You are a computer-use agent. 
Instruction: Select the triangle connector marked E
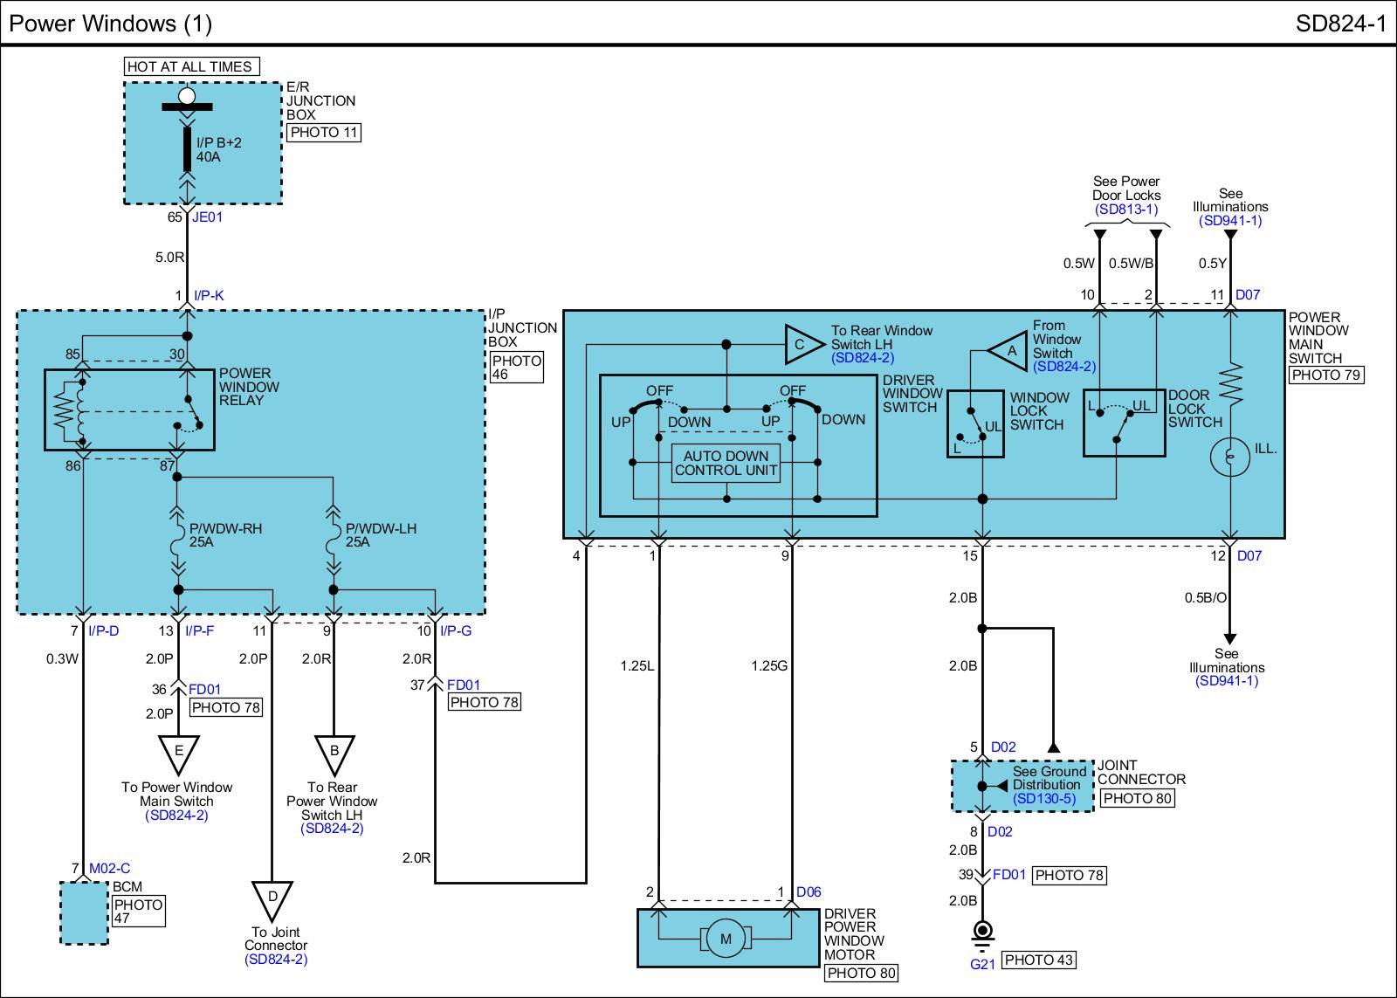point(178,753)
